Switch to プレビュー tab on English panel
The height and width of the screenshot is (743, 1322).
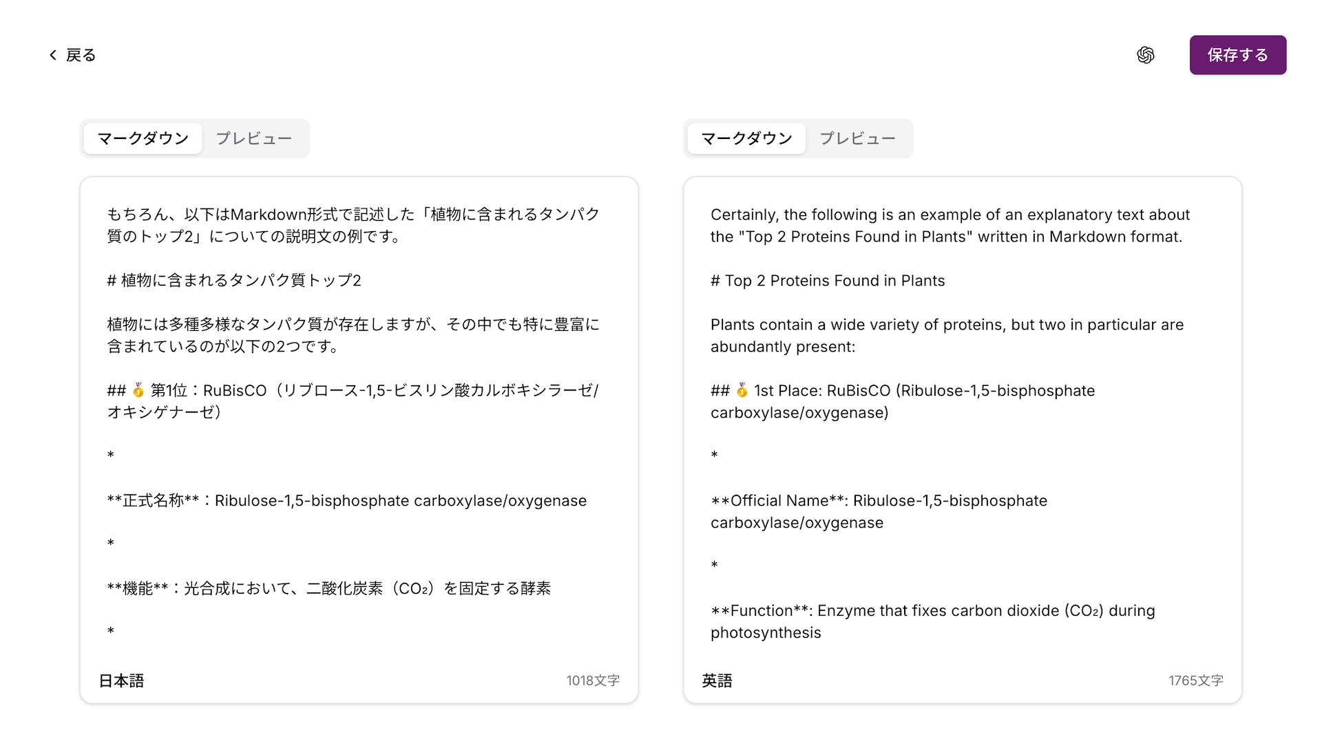point(858,138)
